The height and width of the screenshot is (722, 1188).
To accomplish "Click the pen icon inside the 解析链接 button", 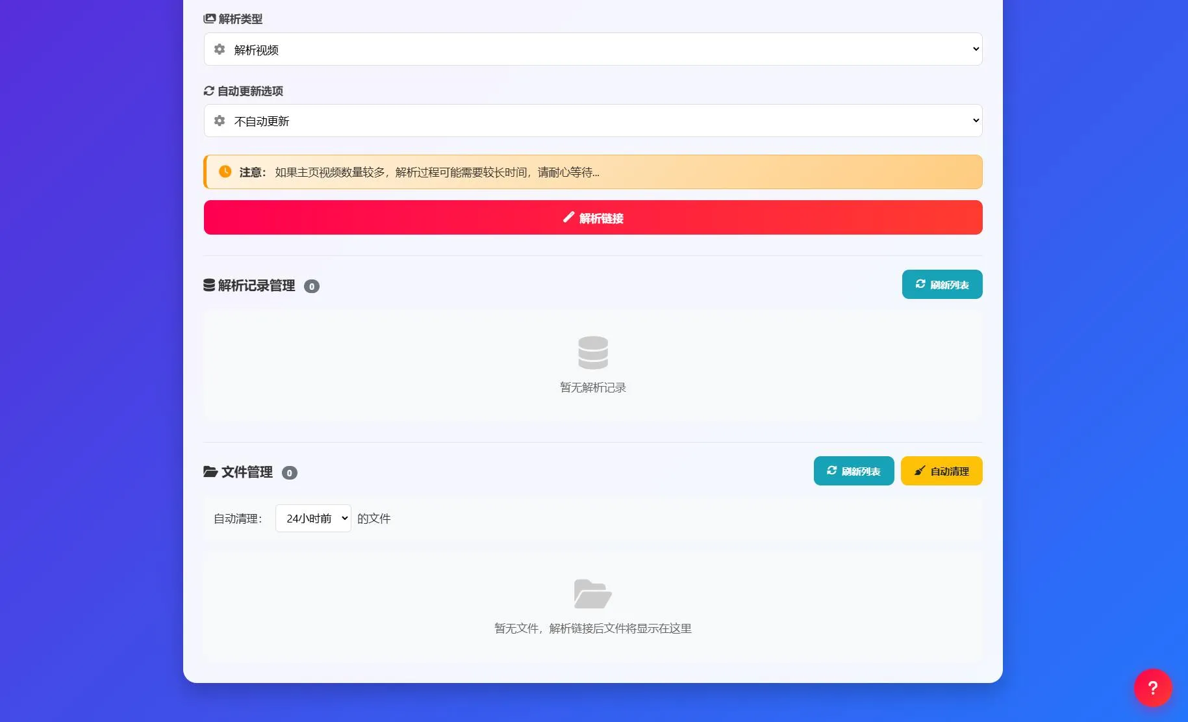I will tap(568, 218).
